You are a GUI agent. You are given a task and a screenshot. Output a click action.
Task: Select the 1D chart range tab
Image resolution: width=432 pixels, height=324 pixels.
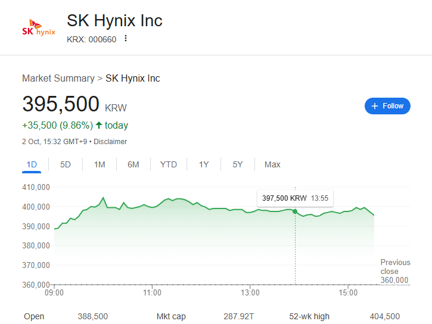point(32,164)
